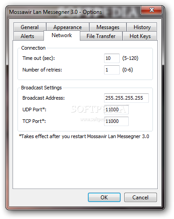Image resolution: width=174 pixels, height=219 pixels.
Task: Click the Cancel button
Action: pos(140,198)
